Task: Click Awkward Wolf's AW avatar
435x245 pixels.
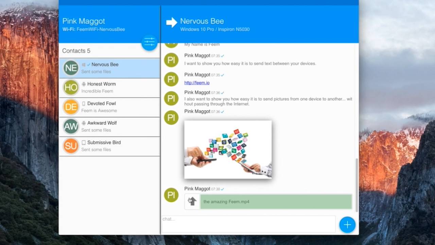Action: [71, 127]
